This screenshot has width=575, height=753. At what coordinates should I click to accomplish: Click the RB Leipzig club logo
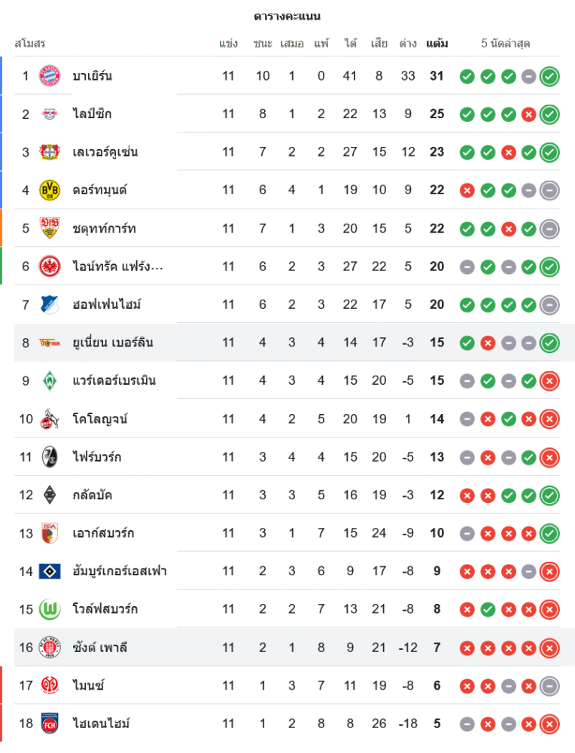[x=50, y=114]
